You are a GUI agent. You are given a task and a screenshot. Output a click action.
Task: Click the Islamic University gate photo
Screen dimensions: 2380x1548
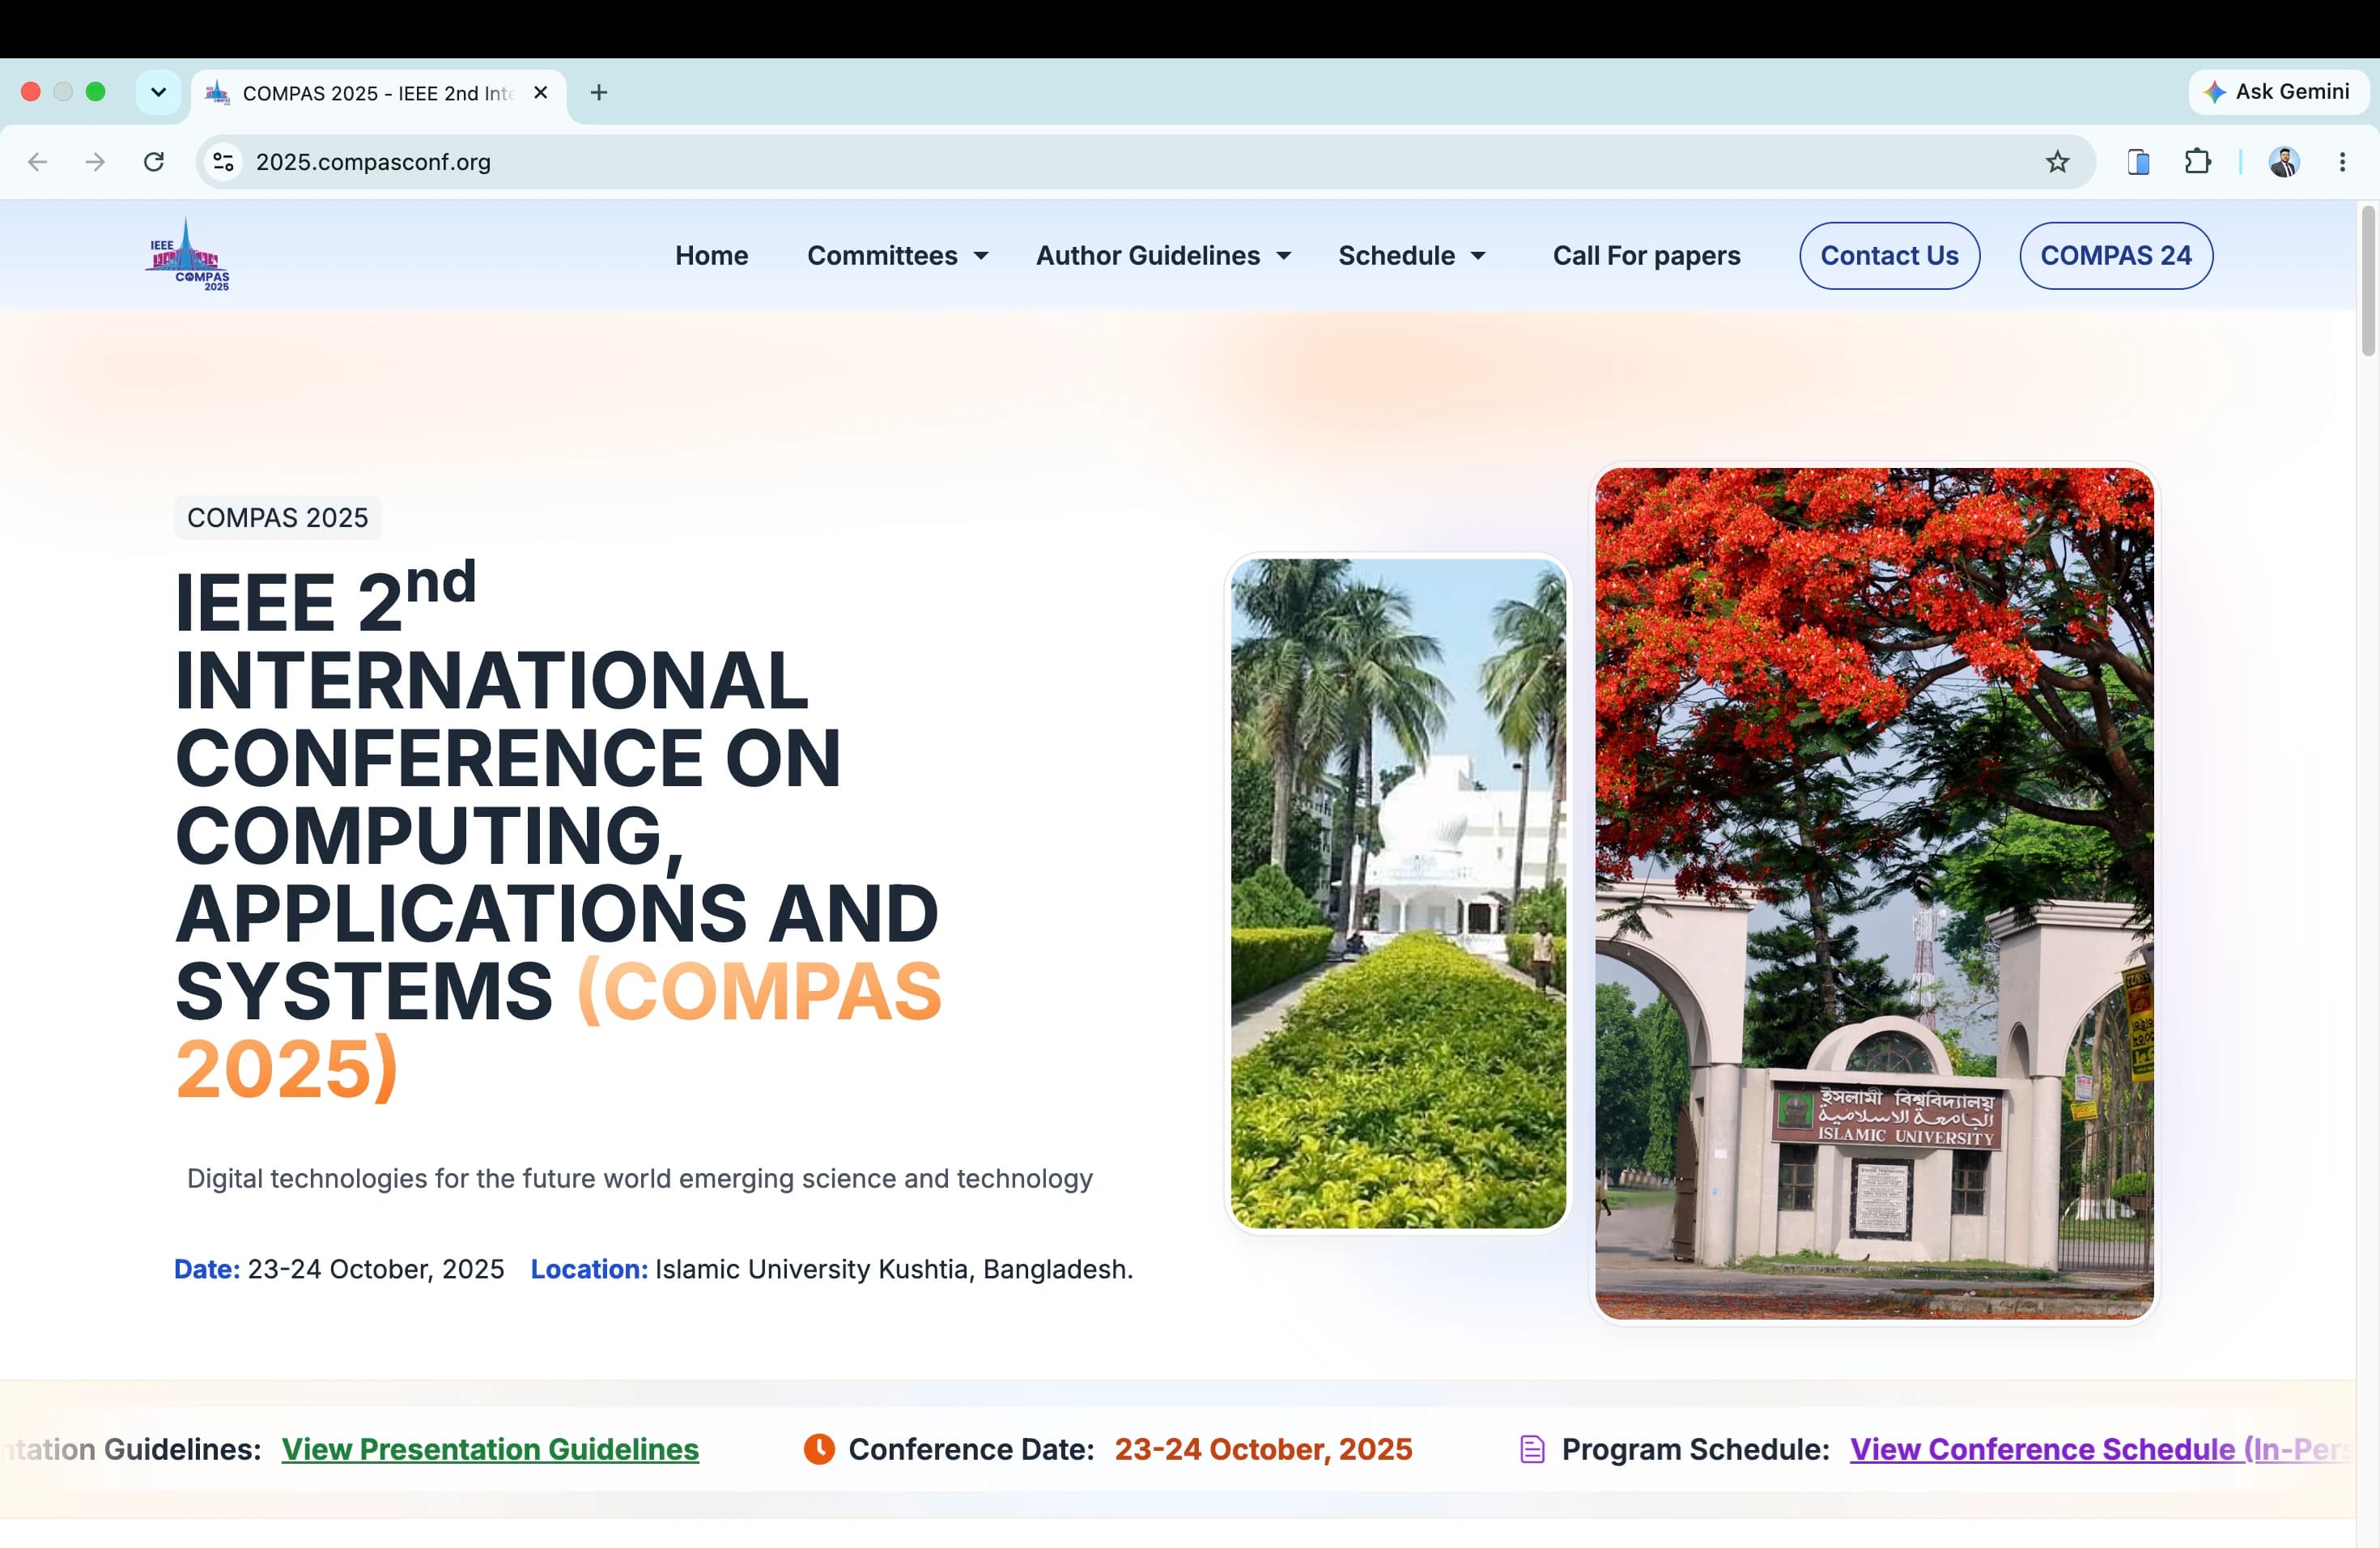pyautogui.click(x=1874, y=893)
